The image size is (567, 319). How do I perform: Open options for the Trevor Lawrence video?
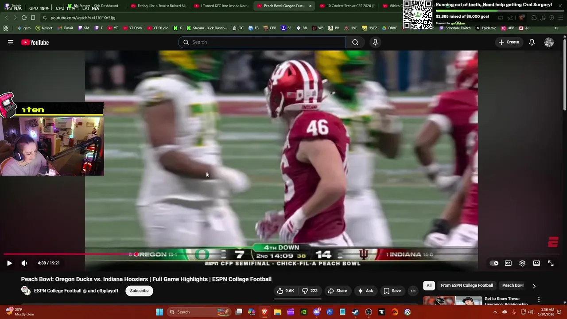[x=539, y=300]
